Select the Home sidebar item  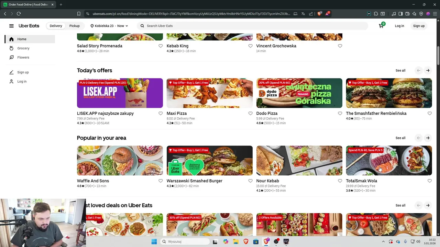pos(30,39)
